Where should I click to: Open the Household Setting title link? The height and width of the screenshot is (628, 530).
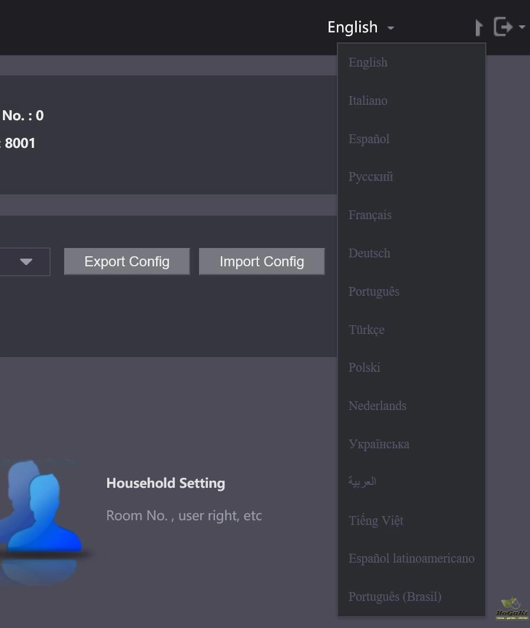165,483
